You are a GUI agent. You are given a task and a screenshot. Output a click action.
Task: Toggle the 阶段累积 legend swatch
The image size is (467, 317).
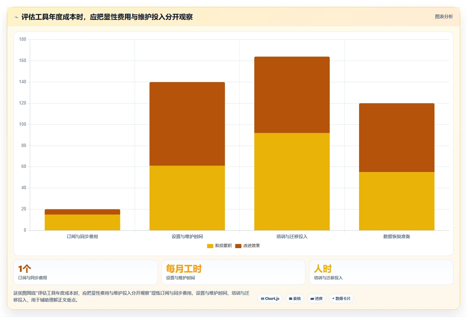coord(210,246)
